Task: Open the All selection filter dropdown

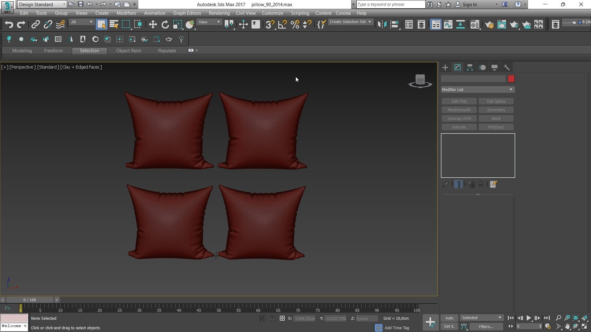Action: click(x=82, y=22)
